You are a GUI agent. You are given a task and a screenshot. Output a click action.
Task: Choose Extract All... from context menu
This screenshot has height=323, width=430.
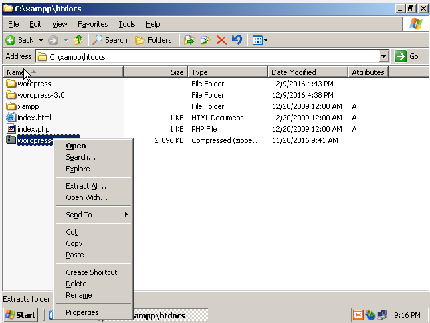[93, 186]
